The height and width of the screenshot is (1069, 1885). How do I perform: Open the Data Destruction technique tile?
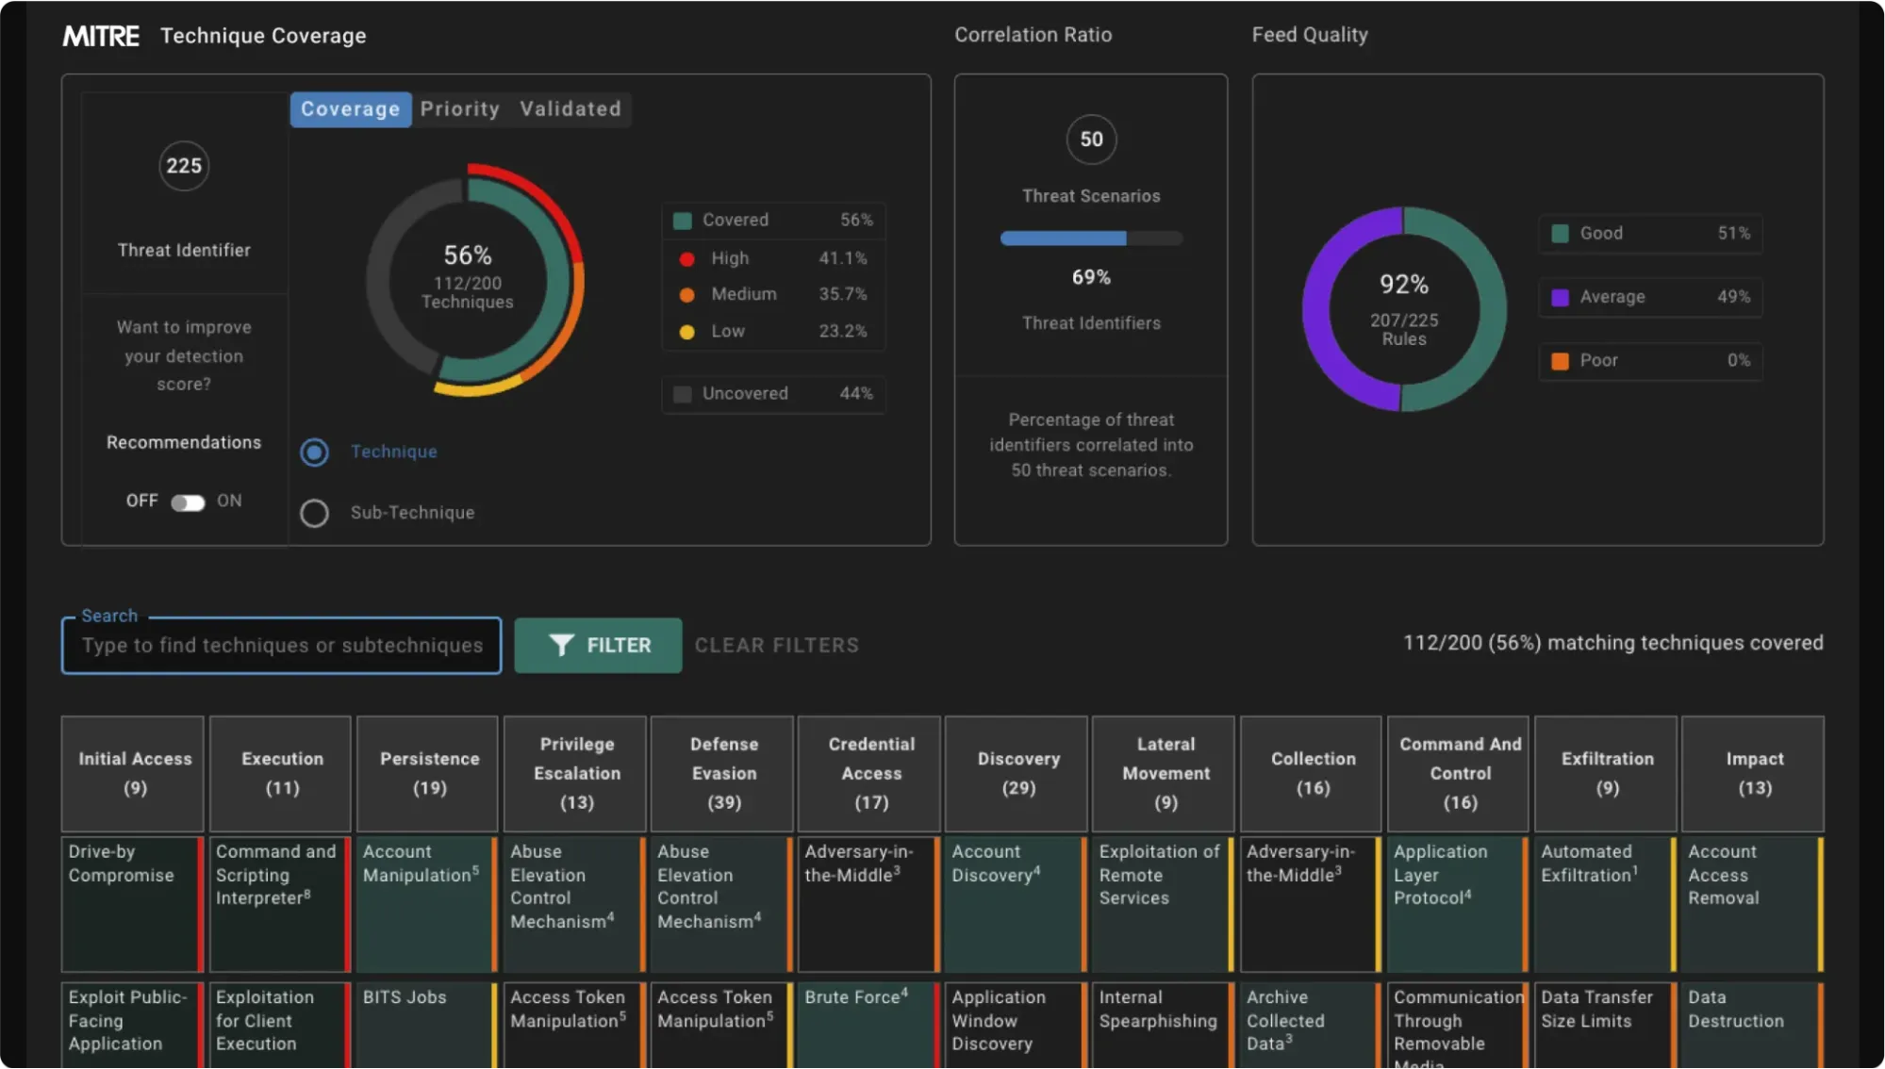pyautogui.click(x=1753, y=1025)
